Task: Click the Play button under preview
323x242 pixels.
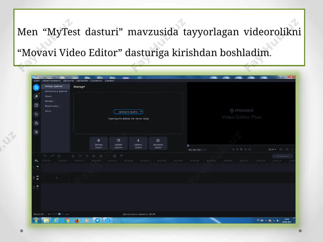Action: 241,149
